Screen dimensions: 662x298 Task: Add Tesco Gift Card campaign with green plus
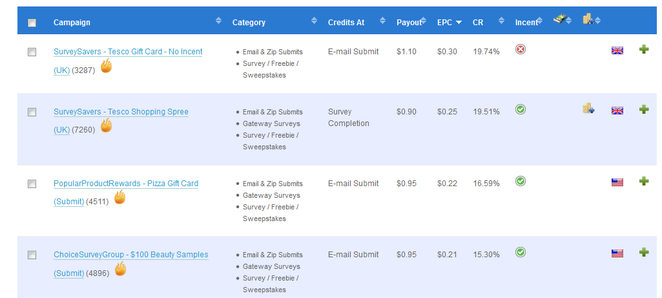coord(644,50)
